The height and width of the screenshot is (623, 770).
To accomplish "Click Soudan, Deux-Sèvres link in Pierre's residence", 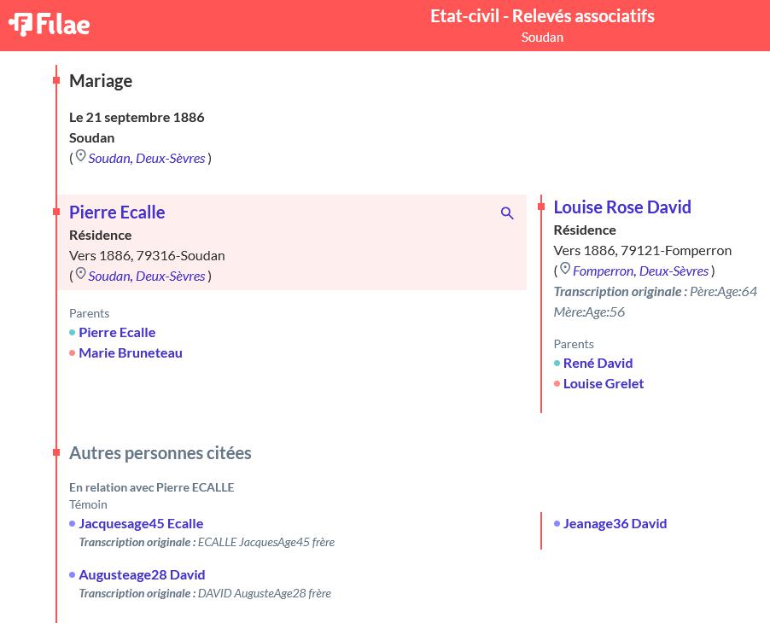I will click(146, 277).
